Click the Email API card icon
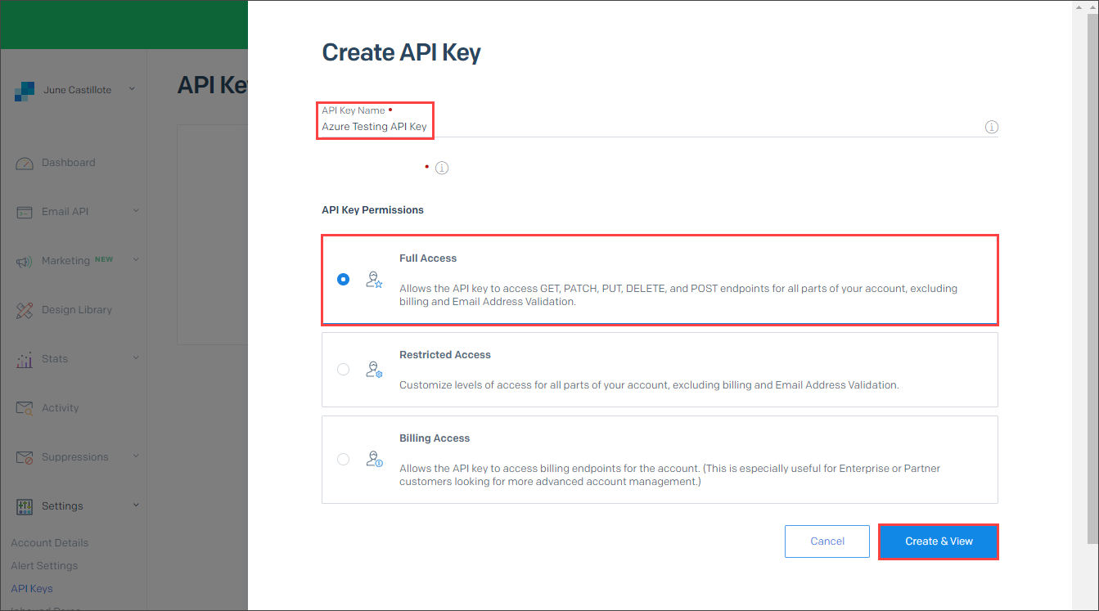The height and width of the screenshot is (611, 1099). point(25,212)
